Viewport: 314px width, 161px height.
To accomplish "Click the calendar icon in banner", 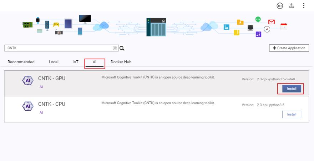I will click(x=284, y=26).
